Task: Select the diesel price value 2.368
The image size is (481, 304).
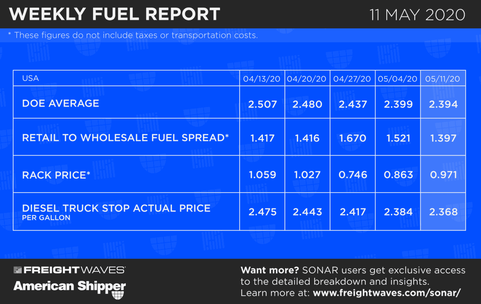Action: pos(443,212)
